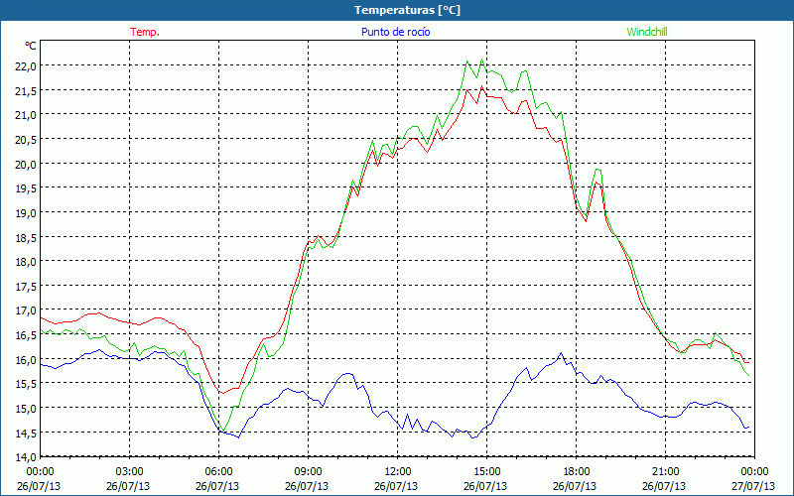This screenshot has height=496, width=794.
Task: Click the '16,0' y-axis value
Action: (x=26, y=360)
